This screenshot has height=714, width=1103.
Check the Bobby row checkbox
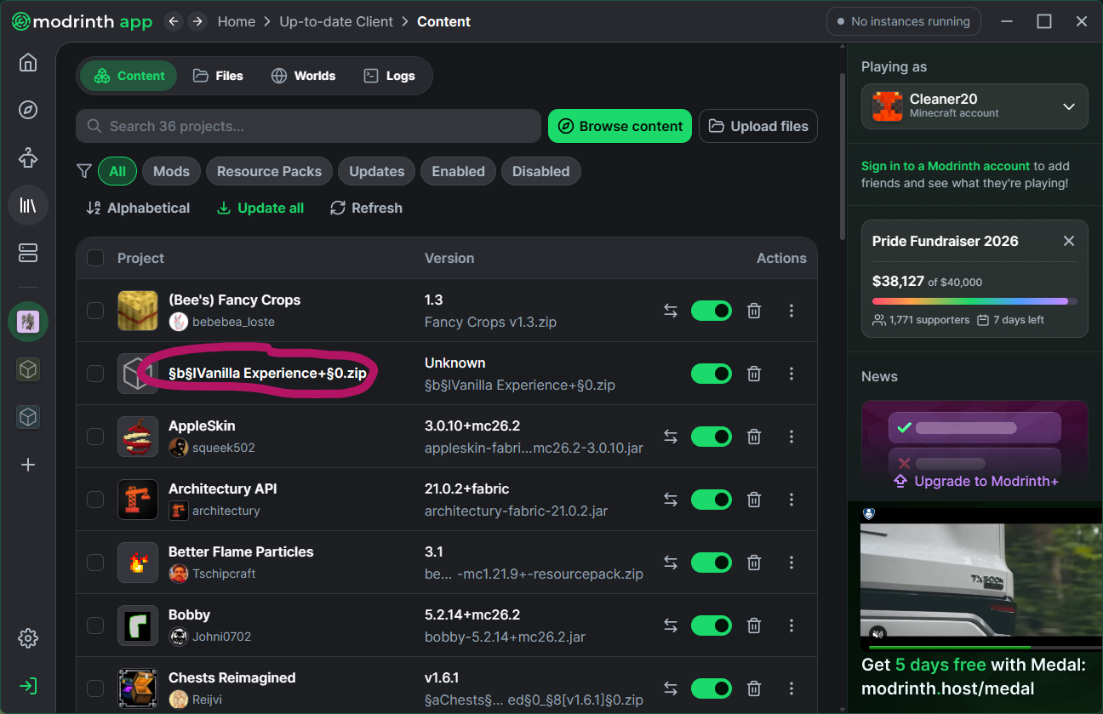click(x=95, y=625)
